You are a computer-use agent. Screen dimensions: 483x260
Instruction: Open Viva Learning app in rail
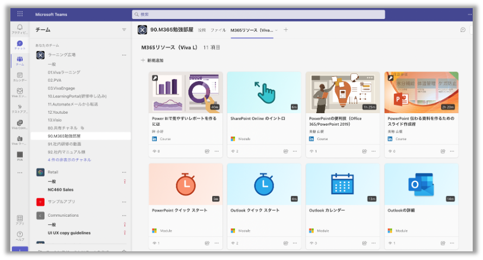point(20,140)
